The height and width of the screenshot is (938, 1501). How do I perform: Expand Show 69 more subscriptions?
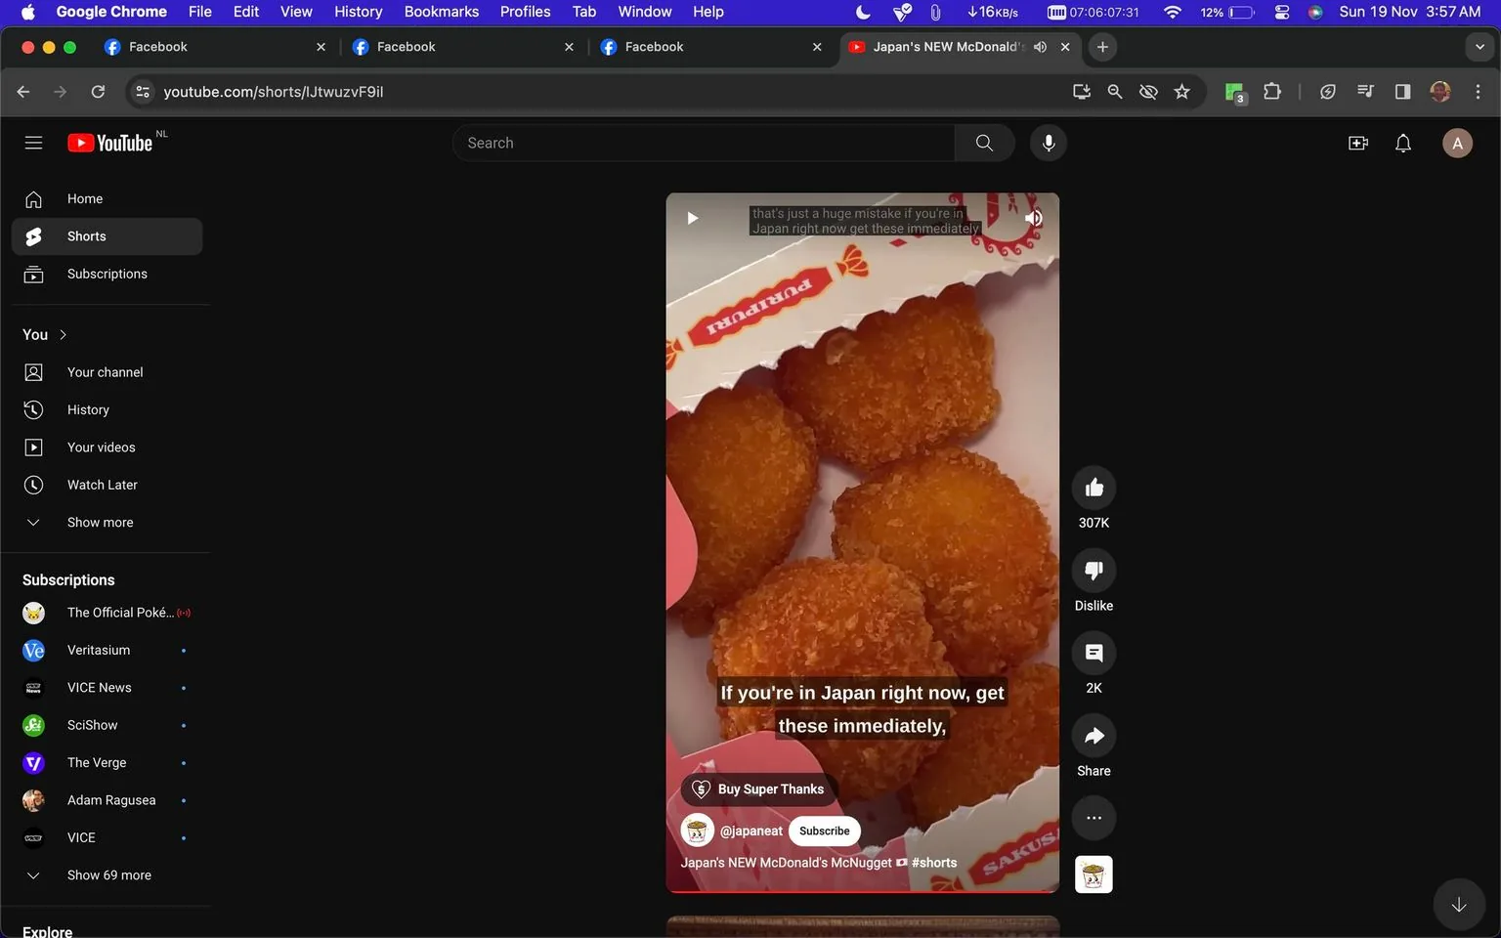click(x=108, y=874)
